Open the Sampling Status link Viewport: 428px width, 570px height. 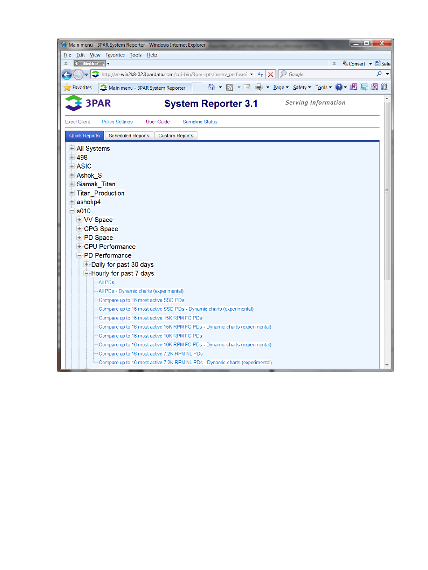pos(200,122)
